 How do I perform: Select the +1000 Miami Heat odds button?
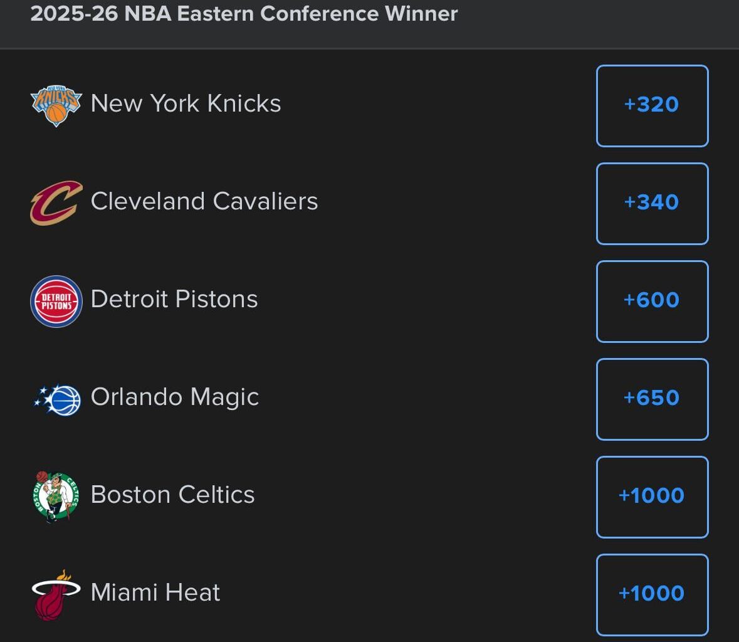pos(652,593)
